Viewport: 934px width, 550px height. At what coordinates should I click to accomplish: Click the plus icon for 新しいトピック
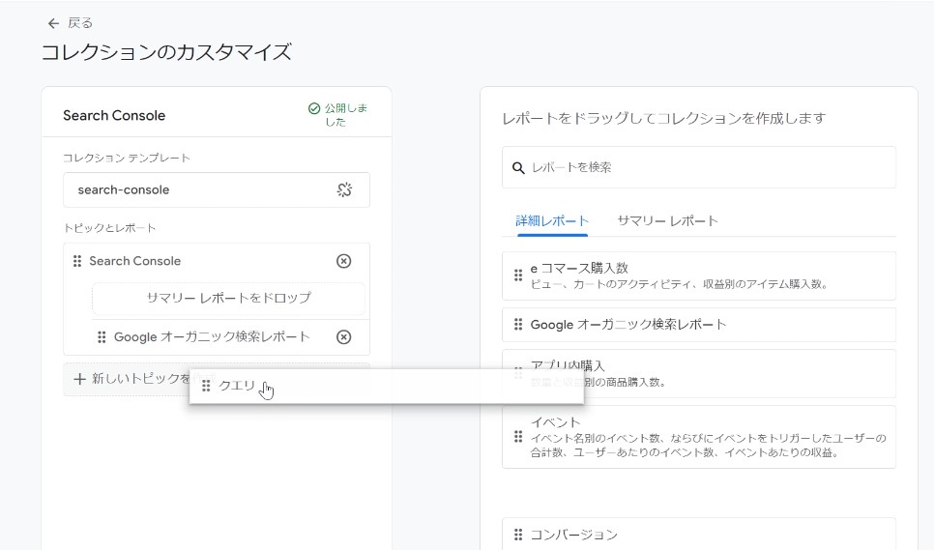point(80,379)
